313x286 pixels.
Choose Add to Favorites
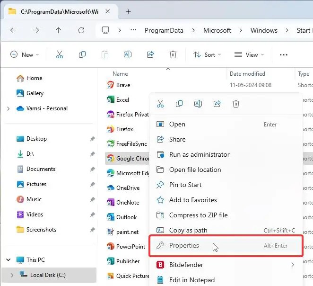226,200
